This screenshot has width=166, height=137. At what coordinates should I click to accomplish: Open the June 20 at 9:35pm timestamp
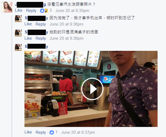click(x=72, y=11)
